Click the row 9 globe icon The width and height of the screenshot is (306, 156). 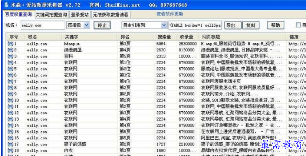coord(10,94)
